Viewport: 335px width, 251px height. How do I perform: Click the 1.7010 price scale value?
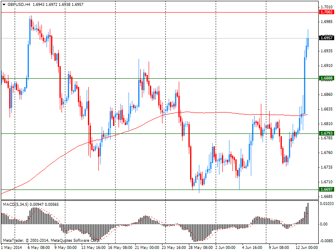click(327, 7)
